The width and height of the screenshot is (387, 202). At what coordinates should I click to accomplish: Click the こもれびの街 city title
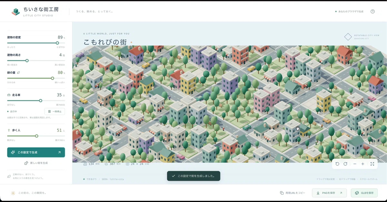point(105,42)
